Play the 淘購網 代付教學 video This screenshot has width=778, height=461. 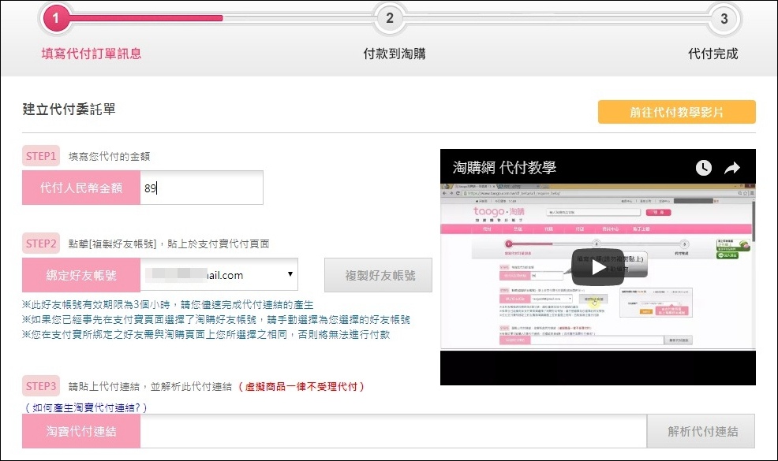(598, 268)
